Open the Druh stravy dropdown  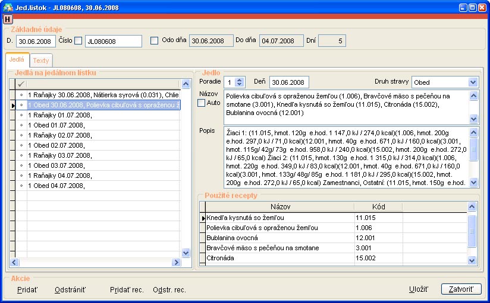473,82
